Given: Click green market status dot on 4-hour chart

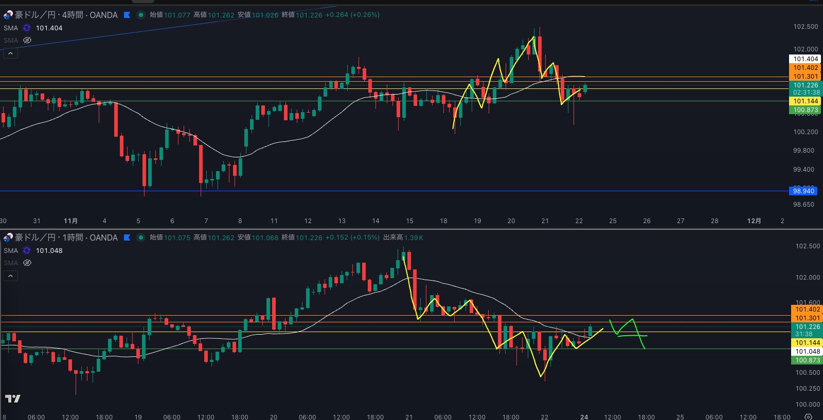Looking at the screenshot, I should [x=140, y=15].
